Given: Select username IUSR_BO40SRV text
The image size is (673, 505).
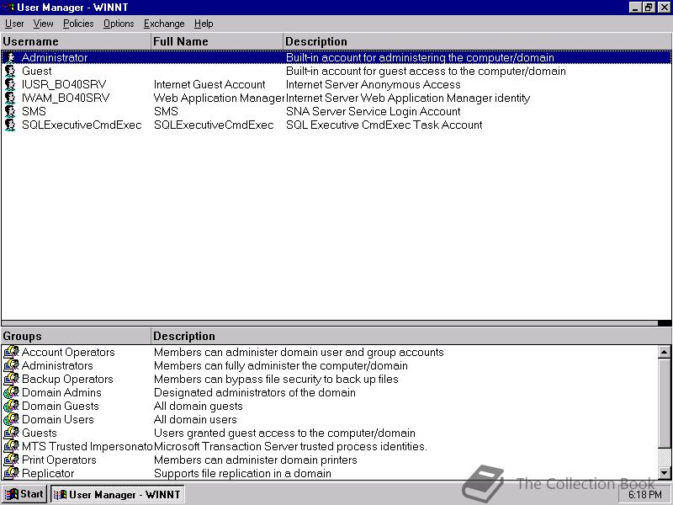Looking at the screenshot, I should (64, 84).
